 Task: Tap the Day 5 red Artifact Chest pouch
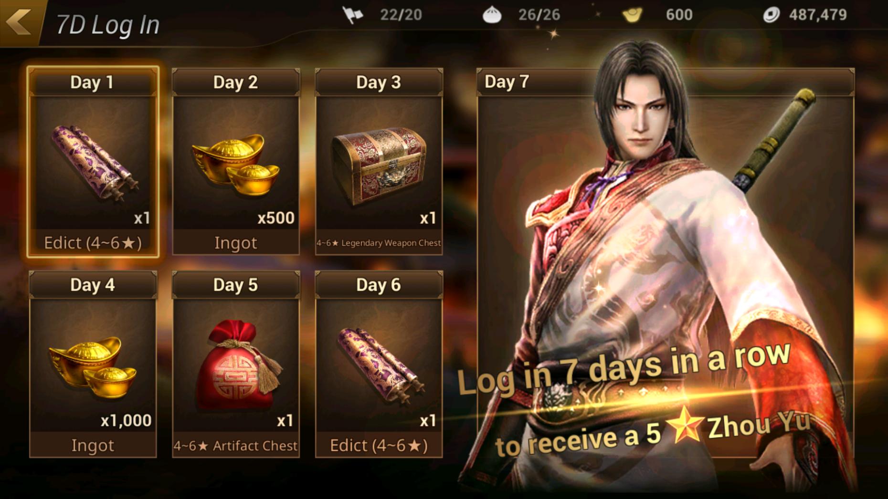point(237,365)
